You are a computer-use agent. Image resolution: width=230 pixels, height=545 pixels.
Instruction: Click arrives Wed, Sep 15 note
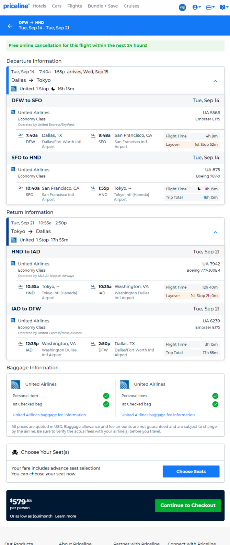pyautogui.click(x=88, y=72)
